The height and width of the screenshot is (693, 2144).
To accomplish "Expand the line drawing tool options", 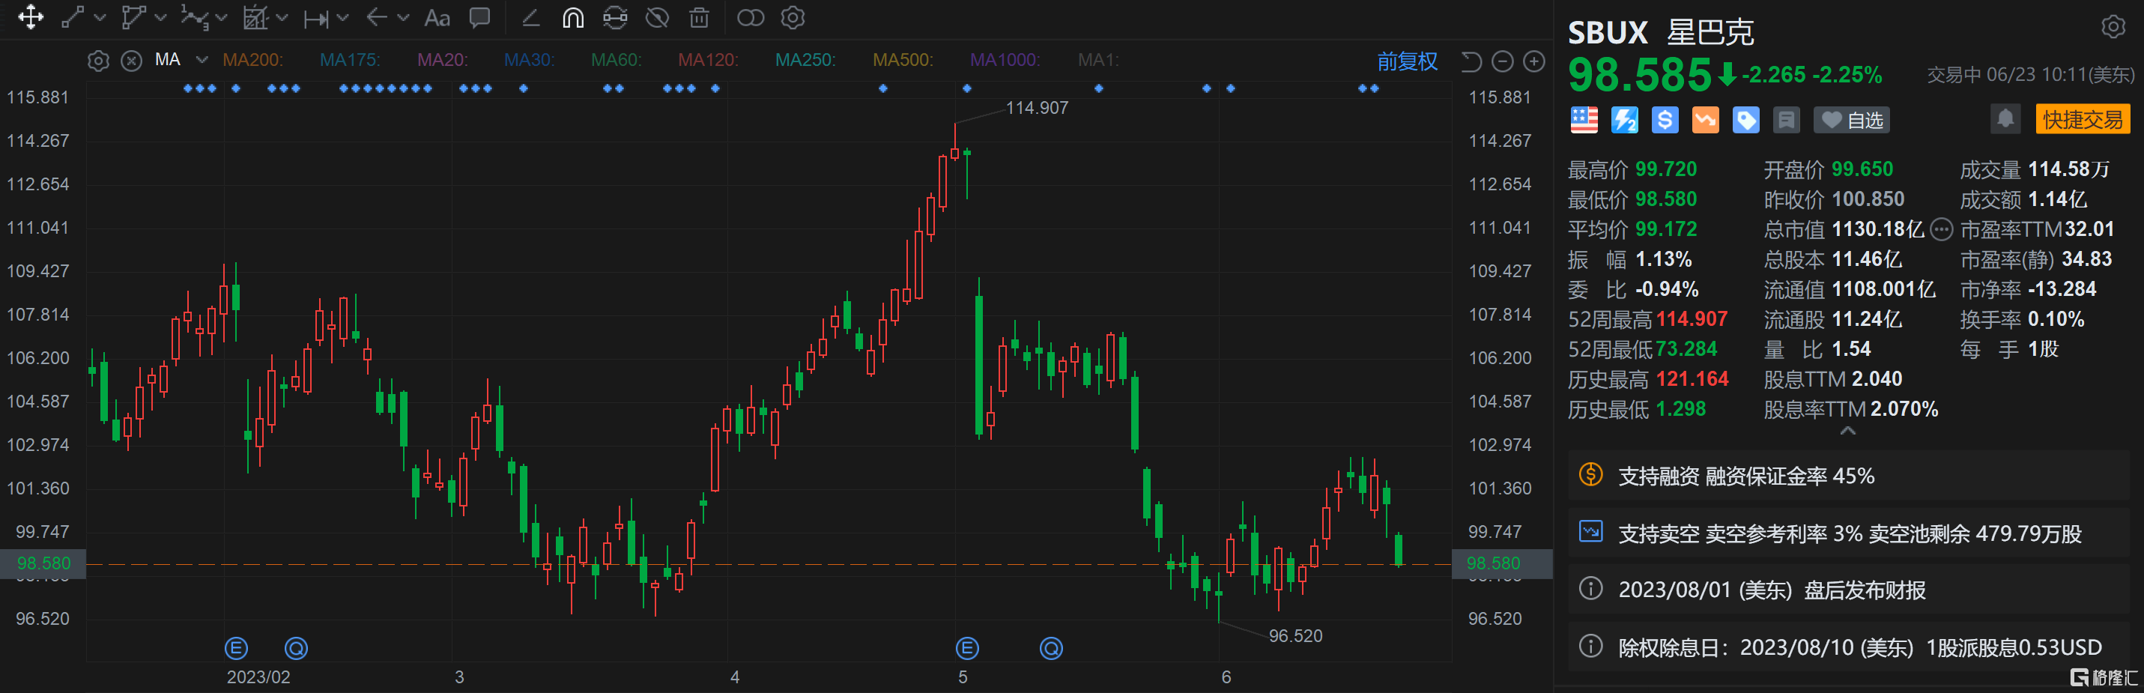I will pos(100,17).
